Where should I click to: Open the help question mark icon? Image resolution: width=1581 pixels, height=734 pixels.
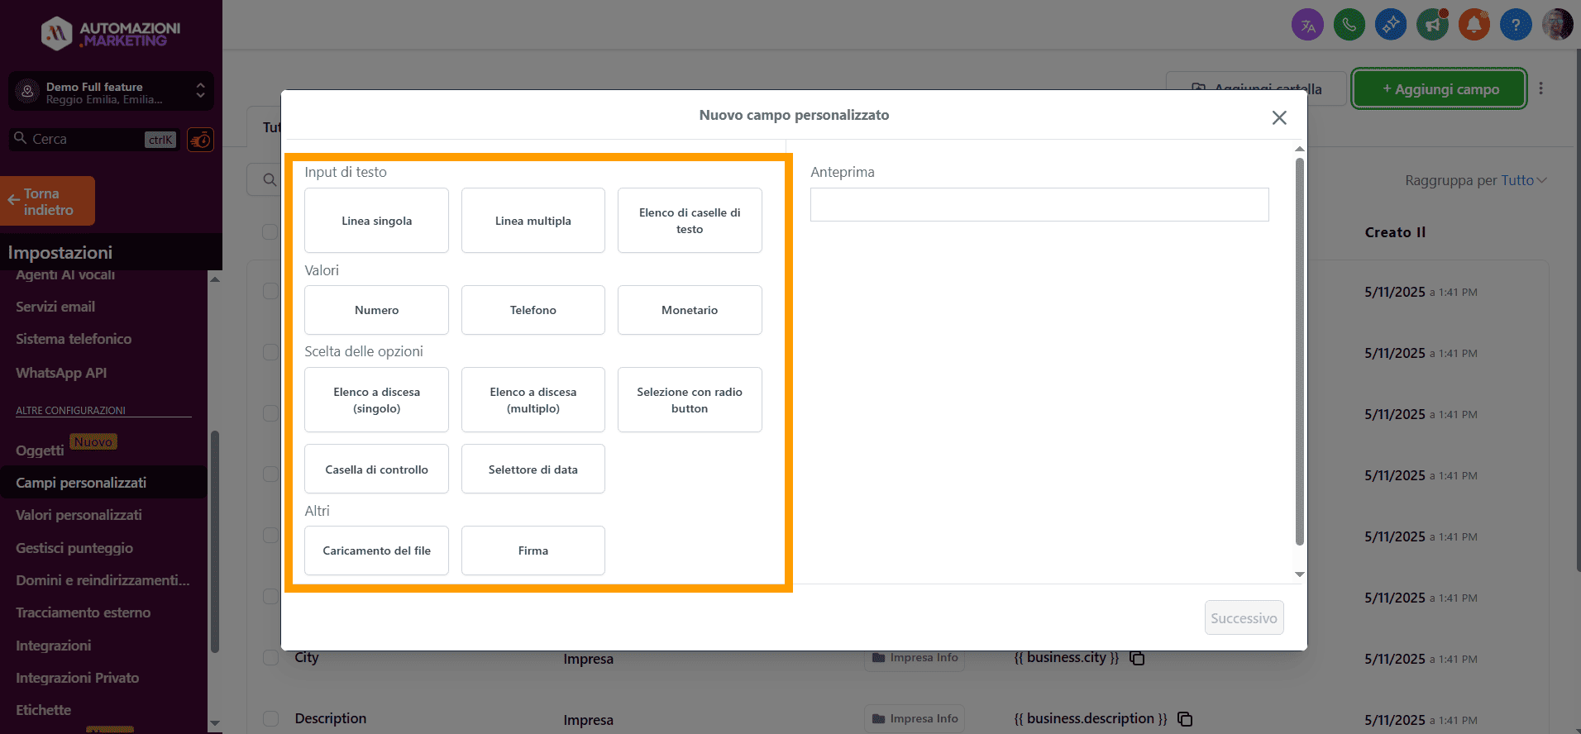click(x=1516, y=25)
